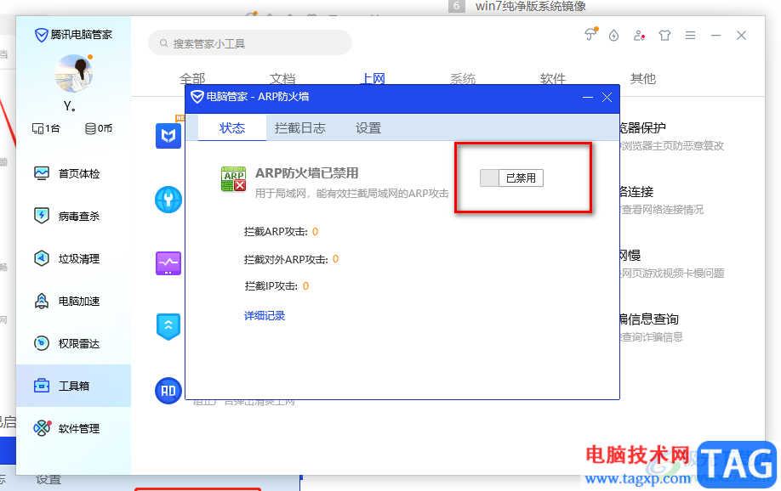Click the ARP firewall status icon
The height and width of the screenshot is (491, 781).
[234, 179]
